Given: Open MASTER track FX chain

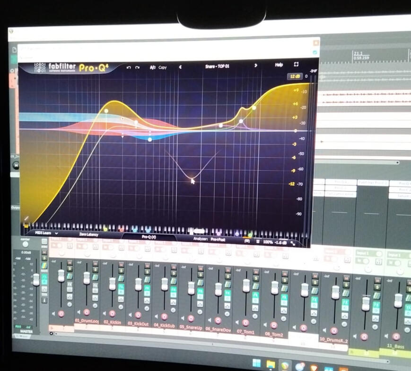Looking at the screenshot, I should point(44,277).
